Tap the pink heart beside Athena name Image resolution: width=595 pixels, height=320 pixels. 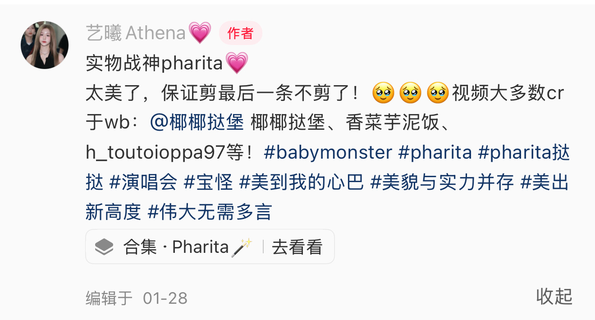point(200,33)
